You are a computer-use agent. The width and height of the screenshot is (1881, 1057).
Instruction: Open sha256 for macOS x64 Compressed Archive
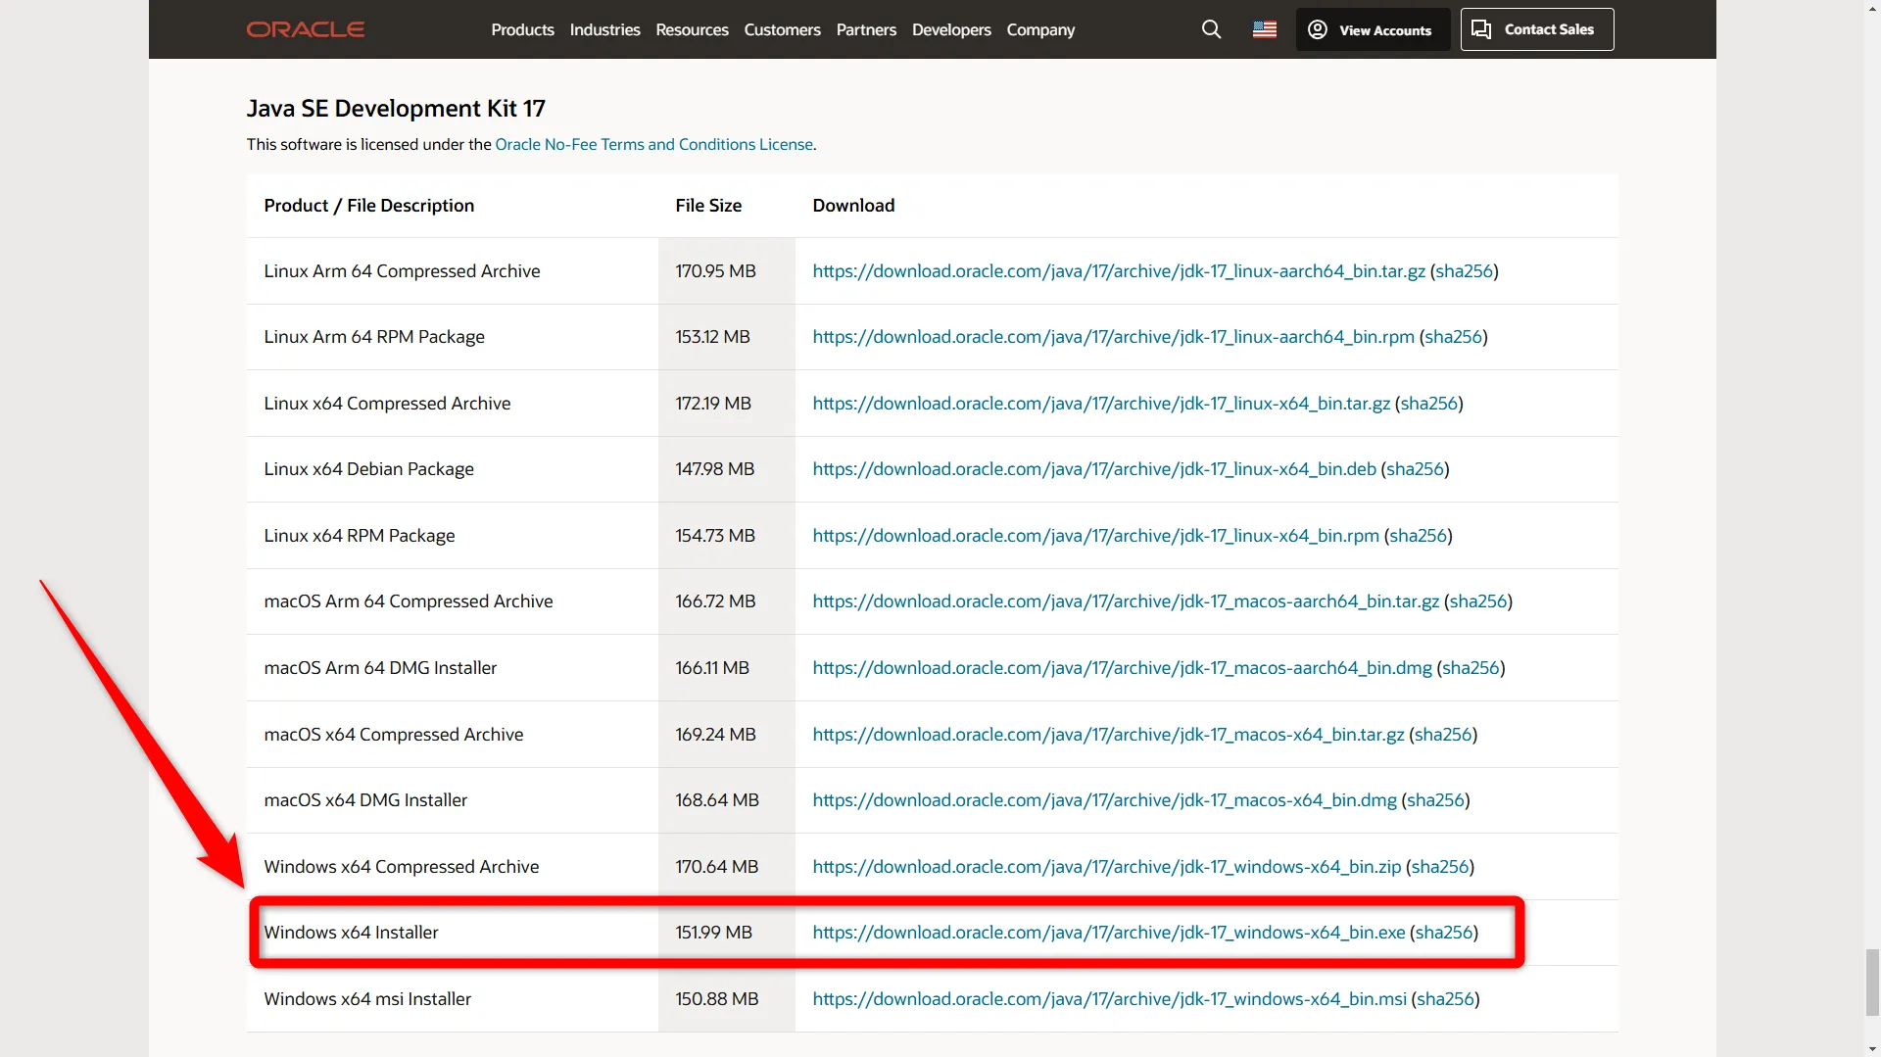[1443, 735]
